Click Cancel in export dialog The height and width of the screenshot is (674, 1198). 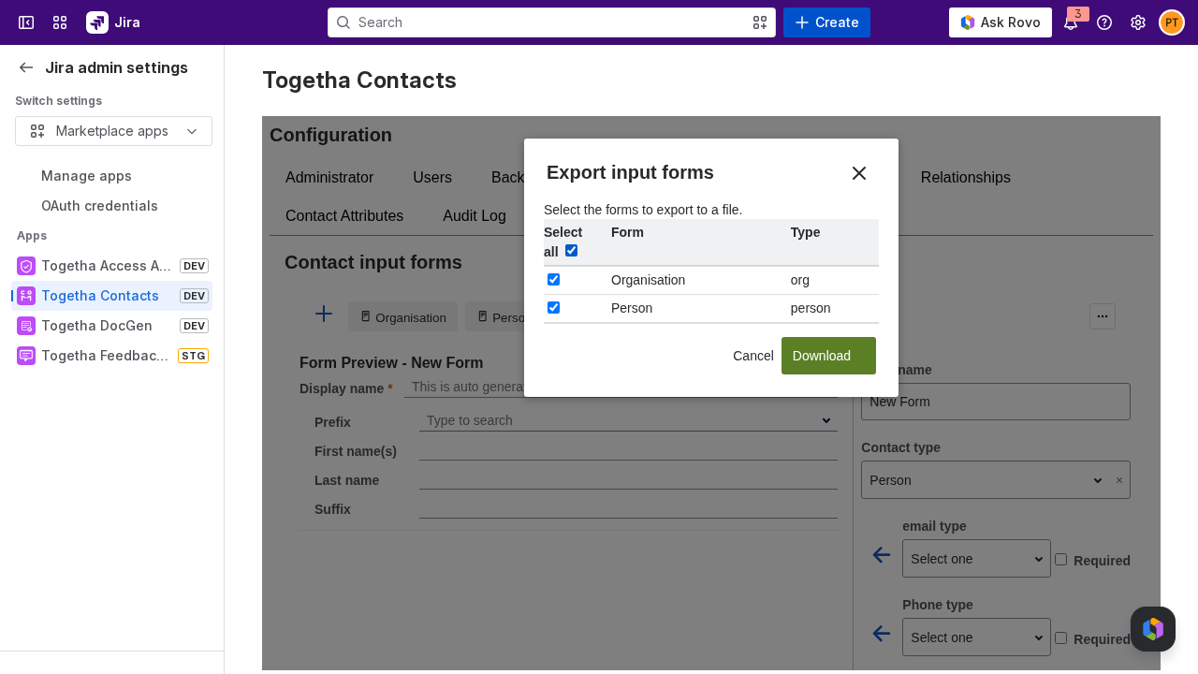pyautogui.click(x=753, y=356)
